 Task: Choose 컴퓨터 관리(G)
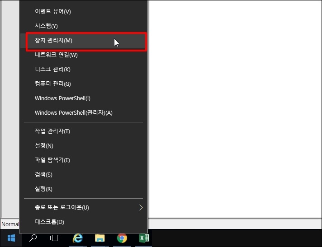click(84, 84)
